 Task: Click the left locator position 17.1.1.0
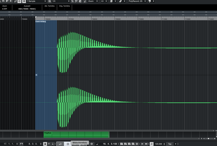11,144
